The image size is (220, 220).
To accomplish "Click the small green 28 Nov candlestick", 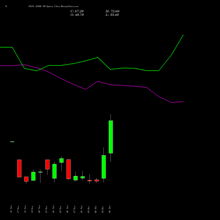I will [x=83, y=177].
